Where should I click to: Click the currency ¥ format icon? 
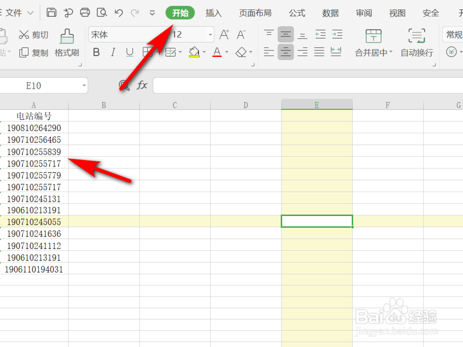coord(451,52)
